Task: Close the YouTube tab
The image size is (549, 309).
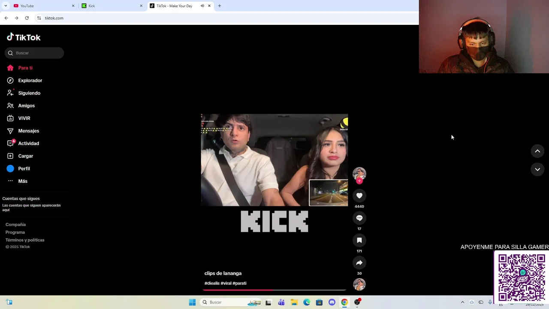Action: tap(73, 6)
